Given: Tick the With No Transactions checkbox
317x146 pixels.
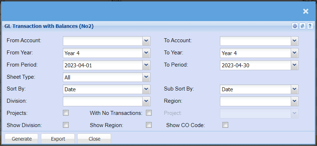Looking at the screenshot, I should pyautogui.click(x=149, y=113).
